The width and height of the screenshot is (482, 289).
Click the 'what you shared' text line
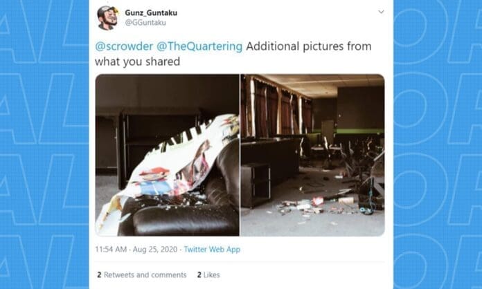137,62
